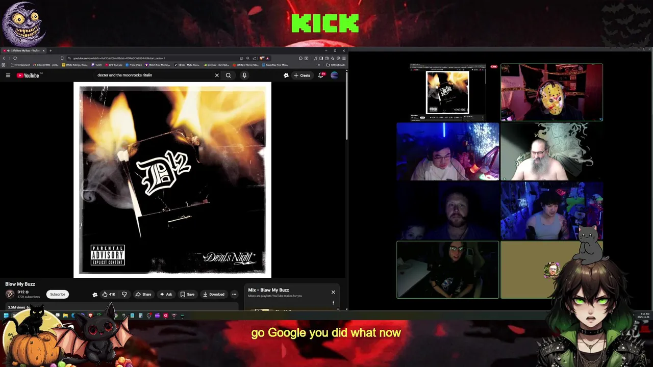Click the Brave Rewards triangle icon

(267, 58)
